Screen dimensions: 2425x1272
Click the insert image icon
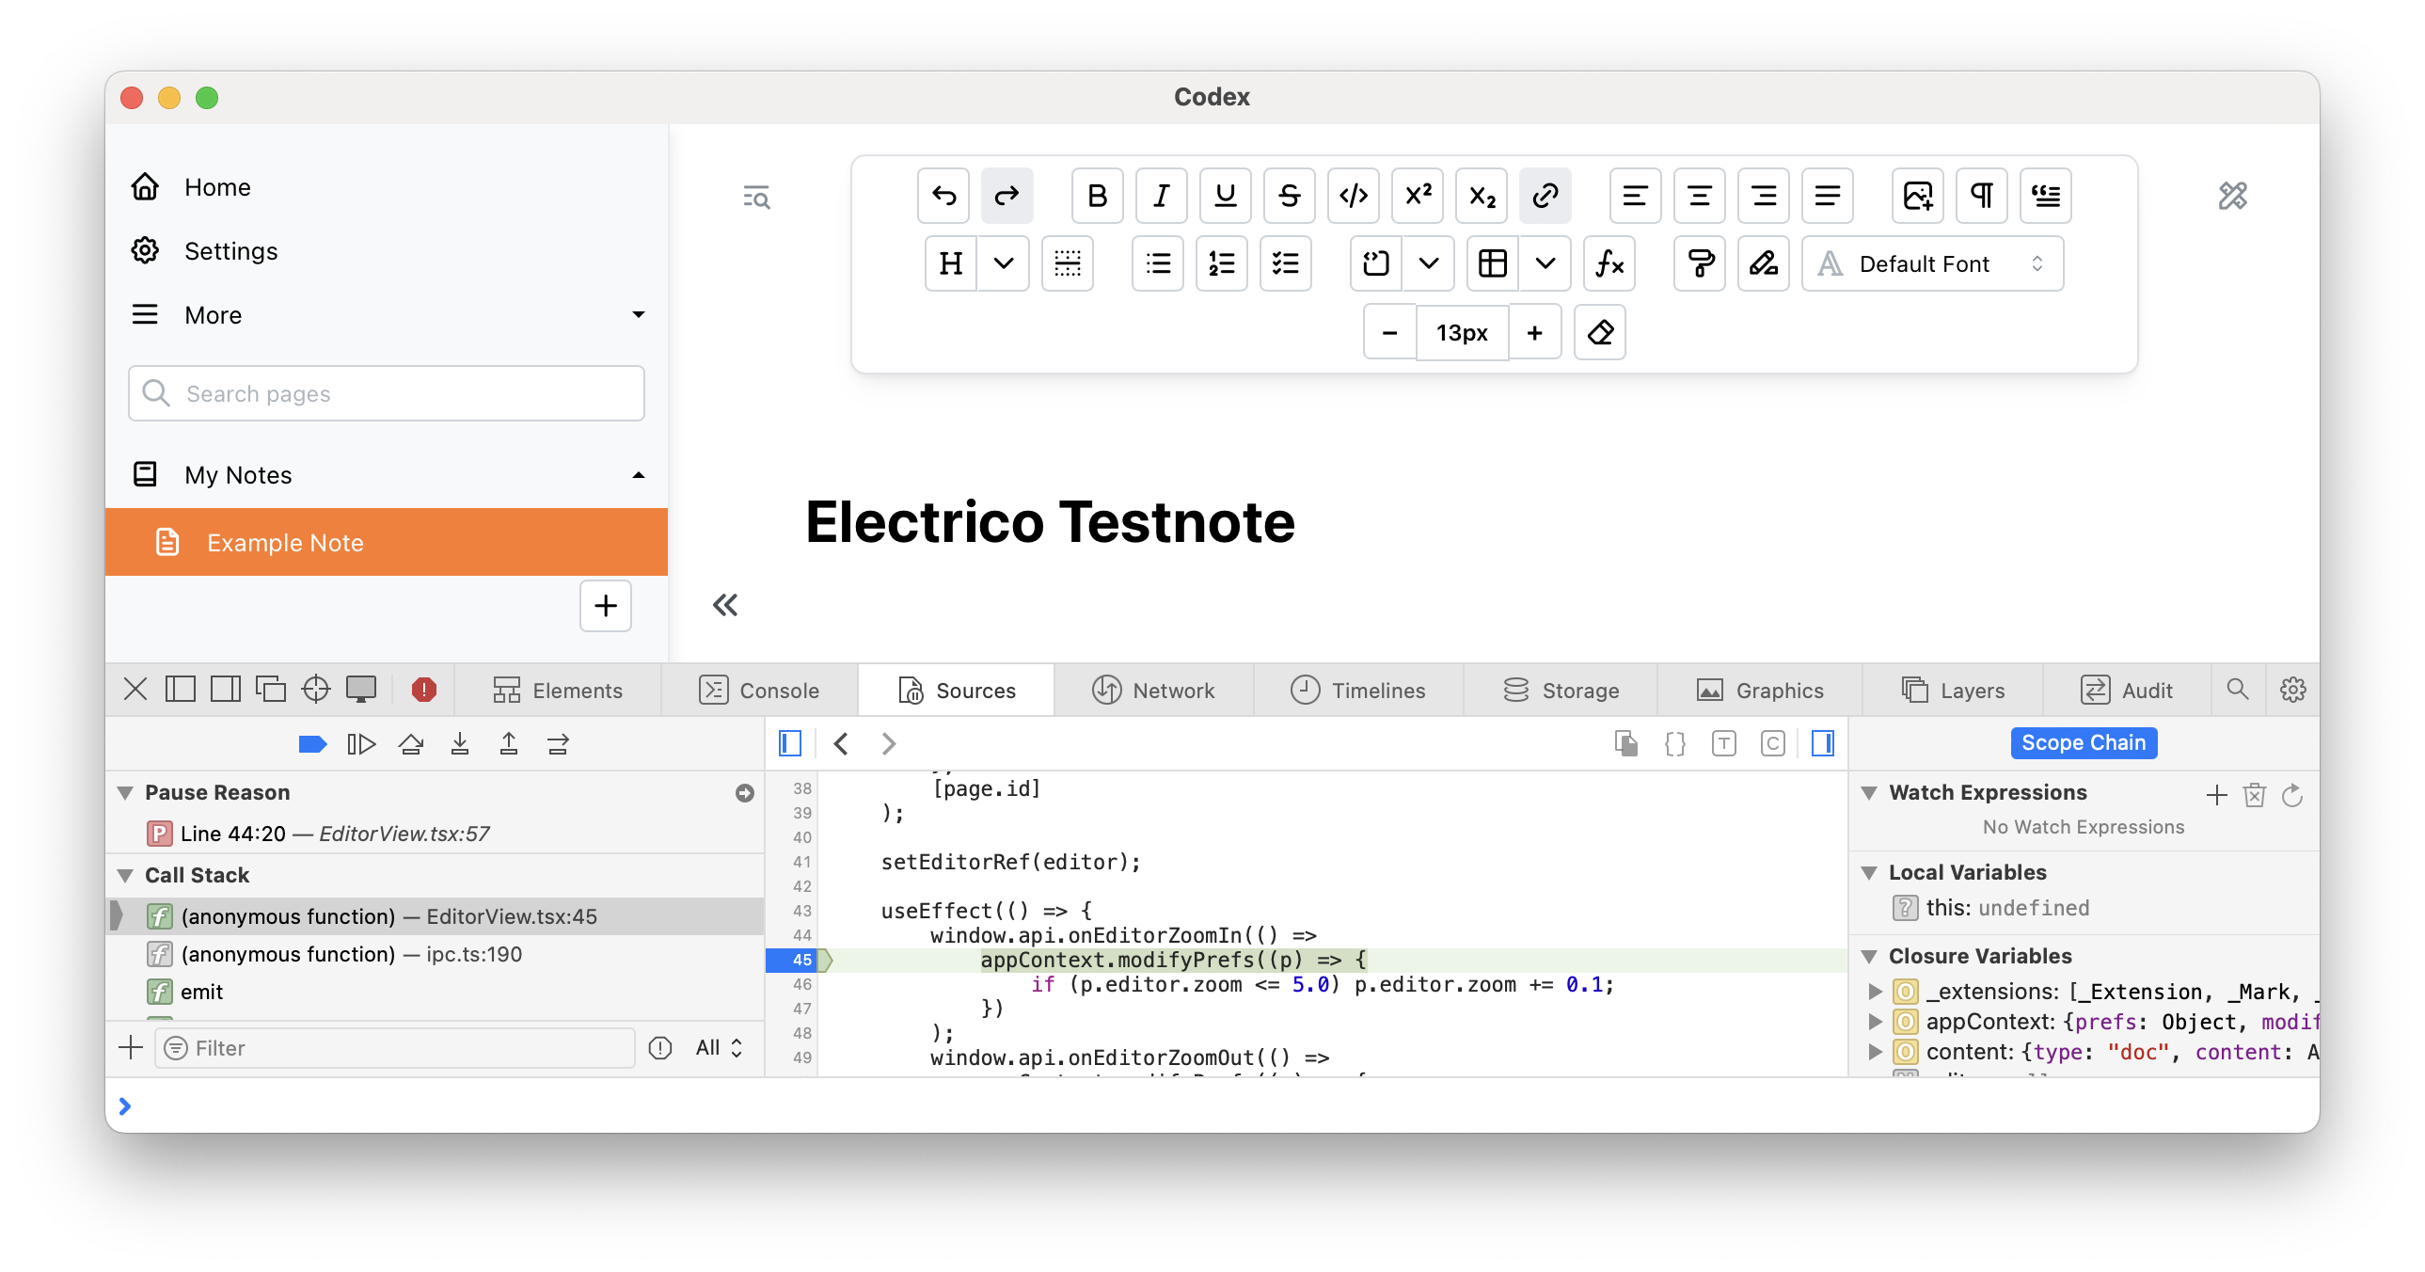1918,196
